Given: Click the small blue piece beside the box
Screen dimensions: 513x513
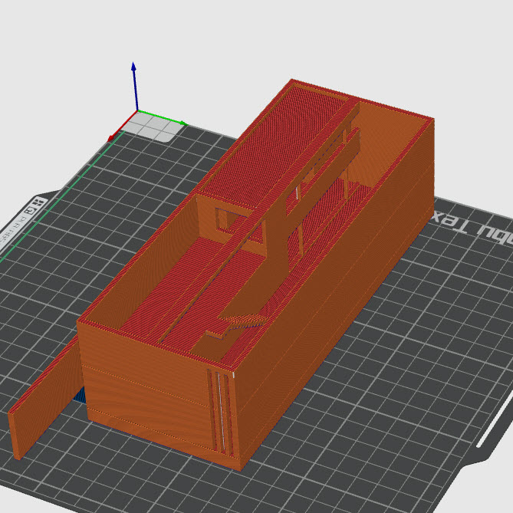Looking at the screenshot, I should pyautogui.click(x=80, y=395).
